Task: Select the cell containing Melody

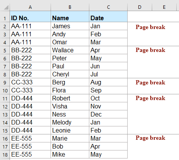Action: point(70,122)
